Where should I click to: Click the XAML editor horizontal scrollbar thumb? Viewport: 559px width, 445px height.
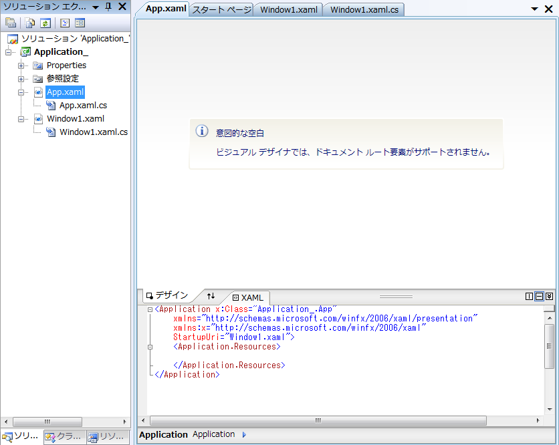point(318,421)
